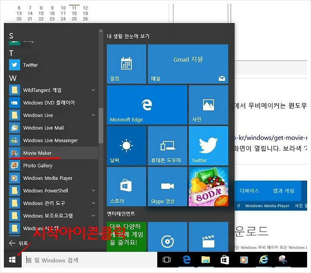
Task: Open the 일정 calendar tile
Action: 126,64
